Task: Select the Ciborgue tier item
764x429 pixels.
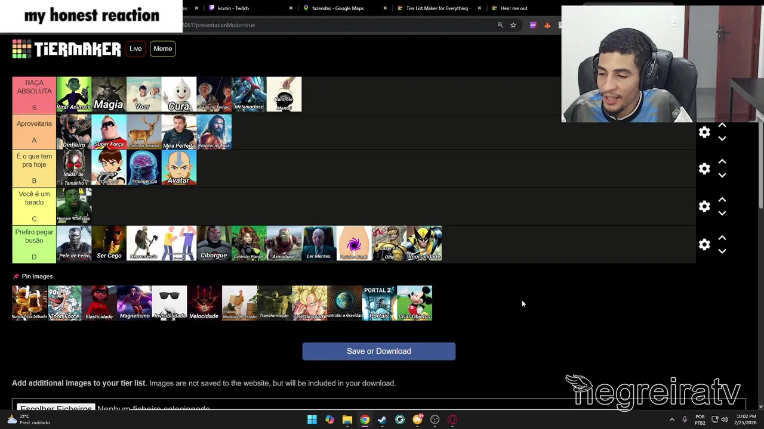Action: click(214, 243)
